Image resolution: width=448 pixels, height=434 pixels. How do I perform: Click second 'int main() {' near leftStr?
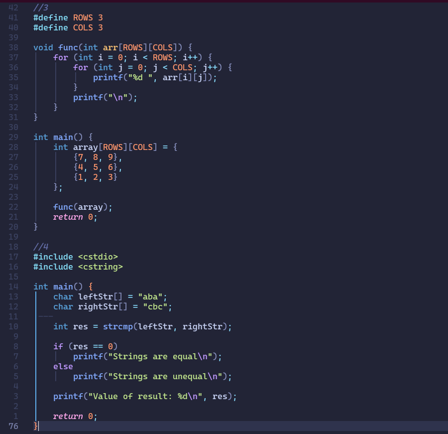(x=63, y=287)
